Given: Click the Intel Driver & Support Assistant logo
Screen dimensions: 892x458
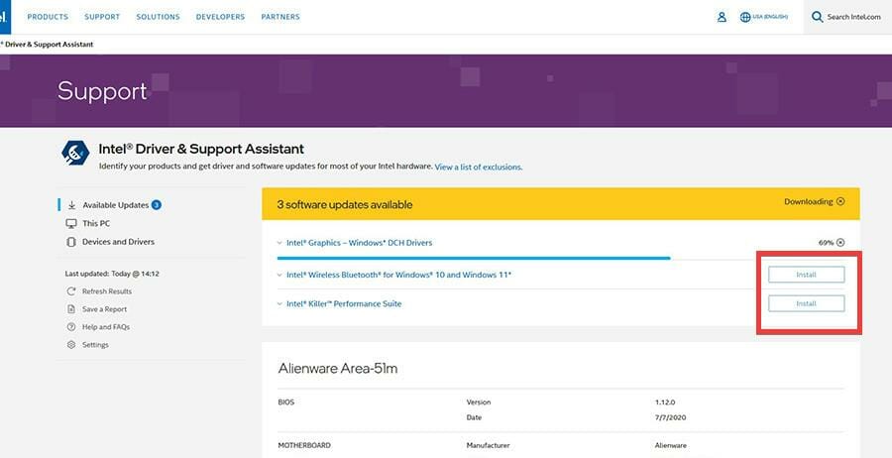Looking at the screenshot, I should point(75,153).
